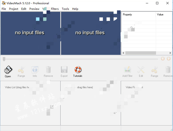This screenshot has width=173, height=131.
Task: Show file details with the Info icon
Action: tap(35, 70)
